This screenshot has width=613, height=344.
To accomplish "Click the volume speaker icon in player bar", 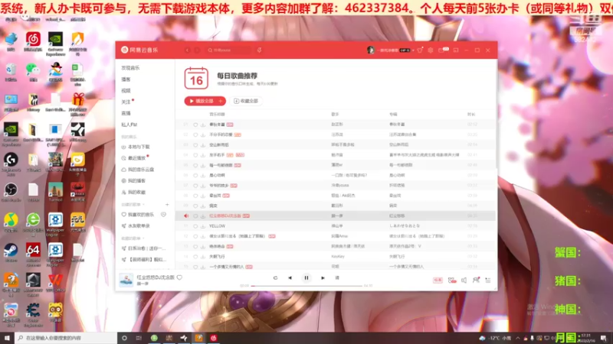I will click(464, 281).
